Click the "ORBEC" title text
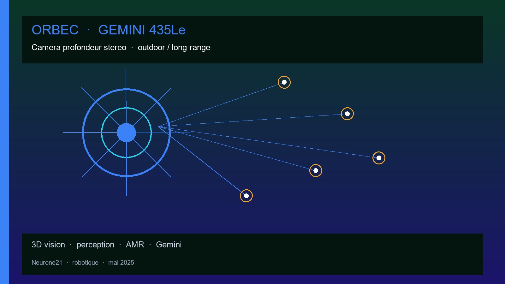This screenshot has width=505, height=284. [55, 30]
